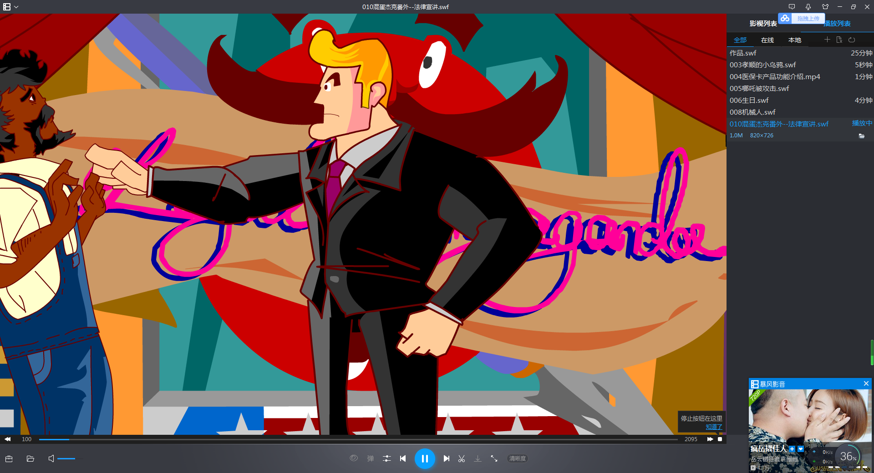This screenshot has width=874, height=473.
Task: Click the playlist panel scrollbar handle
Action: point(872,352)
